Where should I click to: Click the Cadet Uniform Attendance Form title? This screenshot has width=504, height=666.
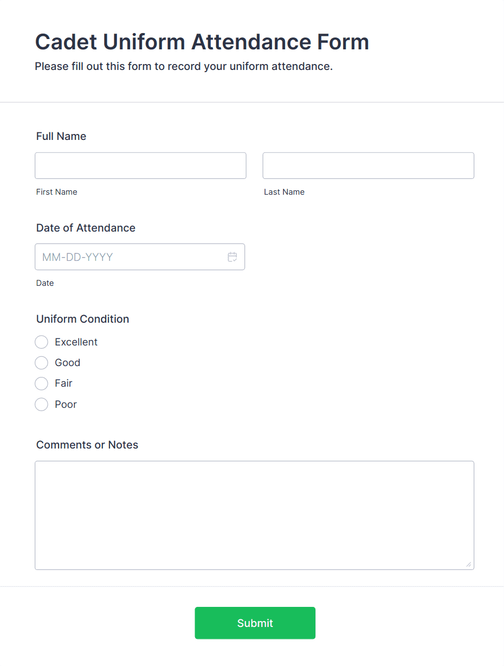(202, 42)
